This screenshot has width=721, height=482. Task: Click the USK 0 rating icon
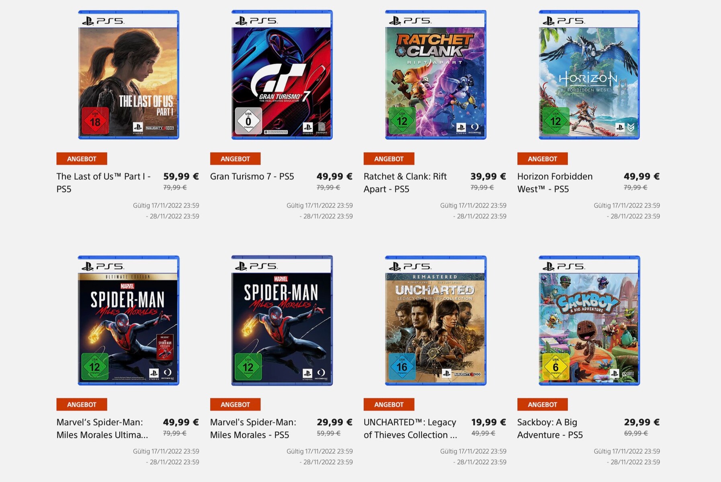[x=248, y=120]
